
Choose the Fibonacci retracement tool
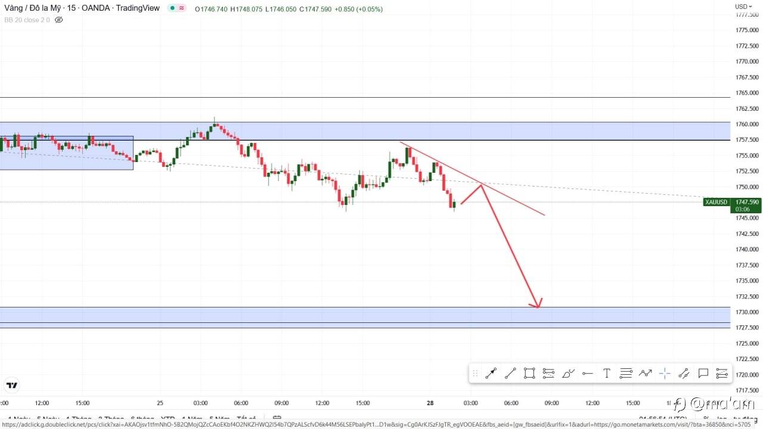549,374
